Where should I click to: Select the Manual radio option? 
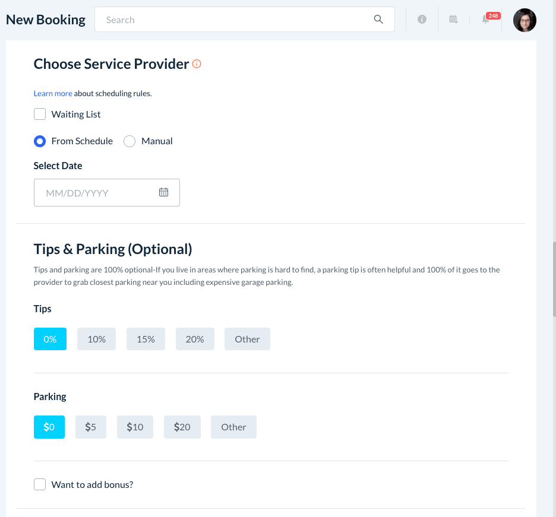[129, 141]
